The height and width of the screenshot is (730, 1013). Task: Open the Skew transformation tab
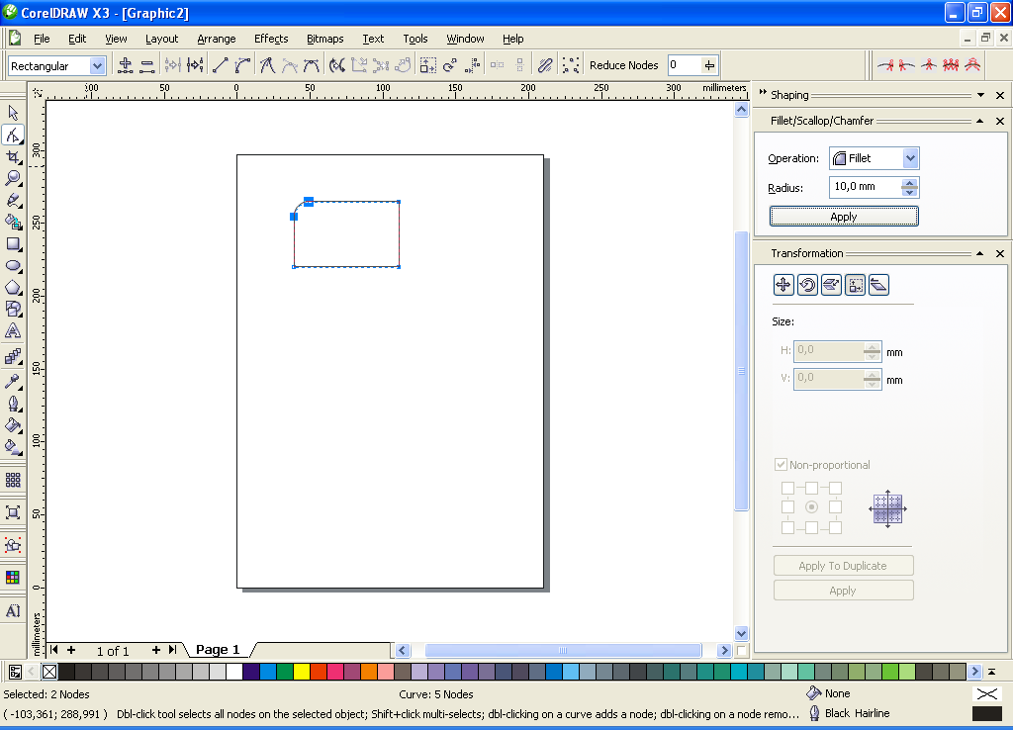[878, 285]
